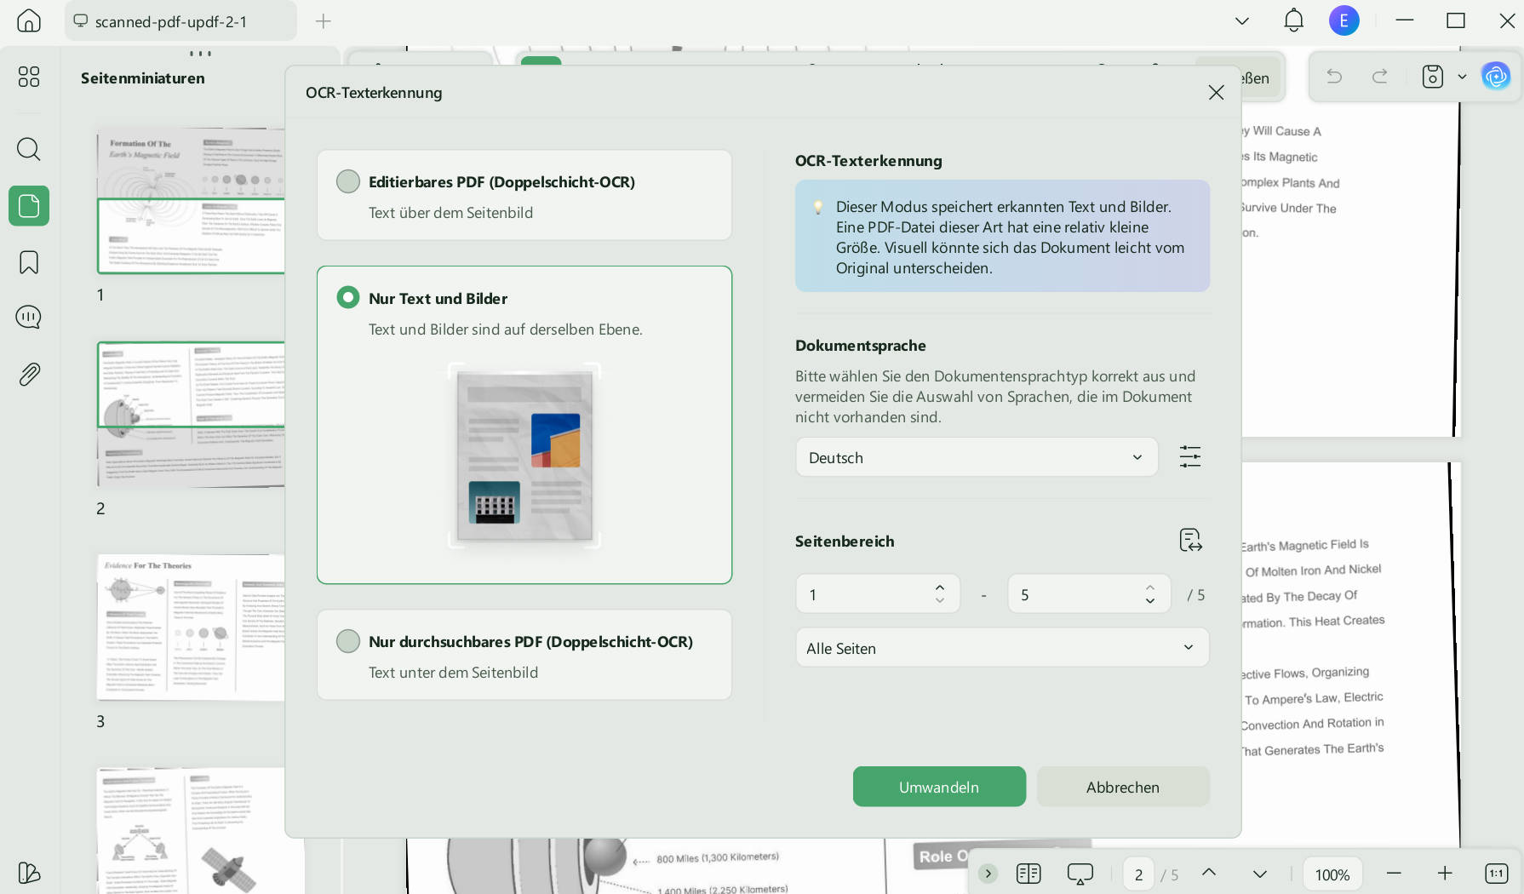Open language settings sliders icon
The height and width of the screenshot is (894, 1524).
[1190, 457]
